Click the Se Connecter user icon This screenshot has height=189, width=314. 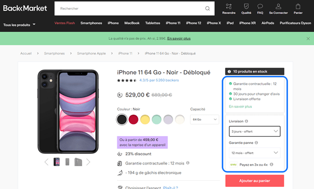278,6
